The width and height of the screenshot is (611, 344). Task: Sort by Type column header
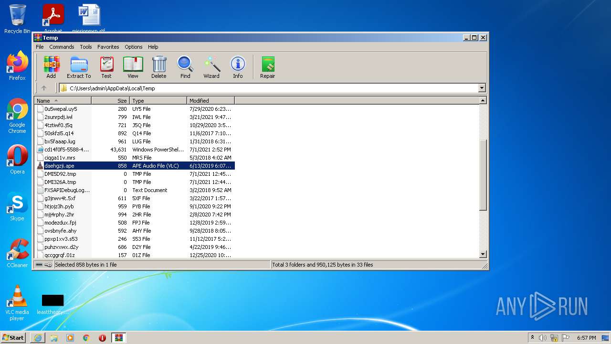point(158,101)
